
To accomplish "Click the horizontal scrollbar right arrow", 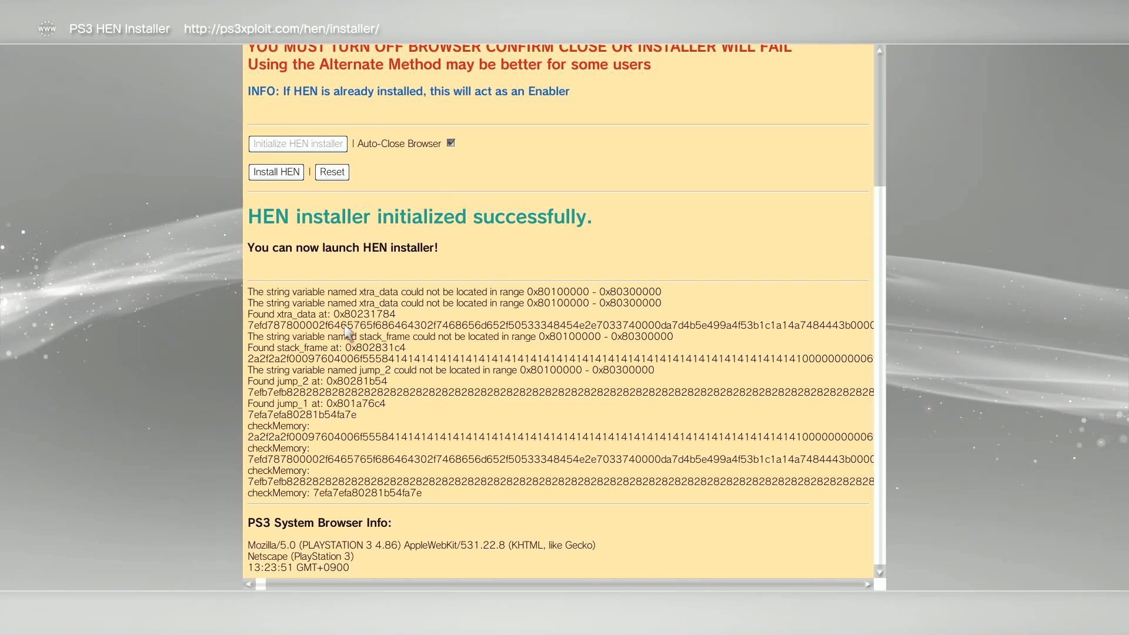I will coord(867,584).
